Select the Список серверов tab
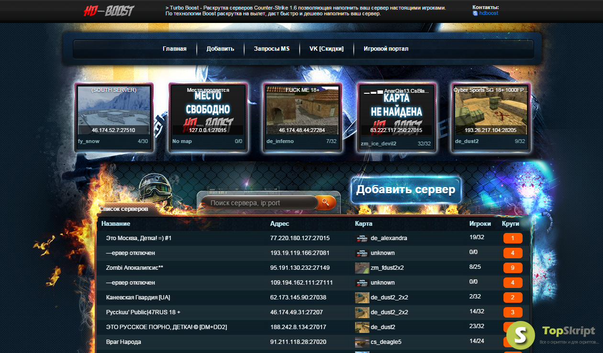This screenshot has height=353, width=603. 124,209
